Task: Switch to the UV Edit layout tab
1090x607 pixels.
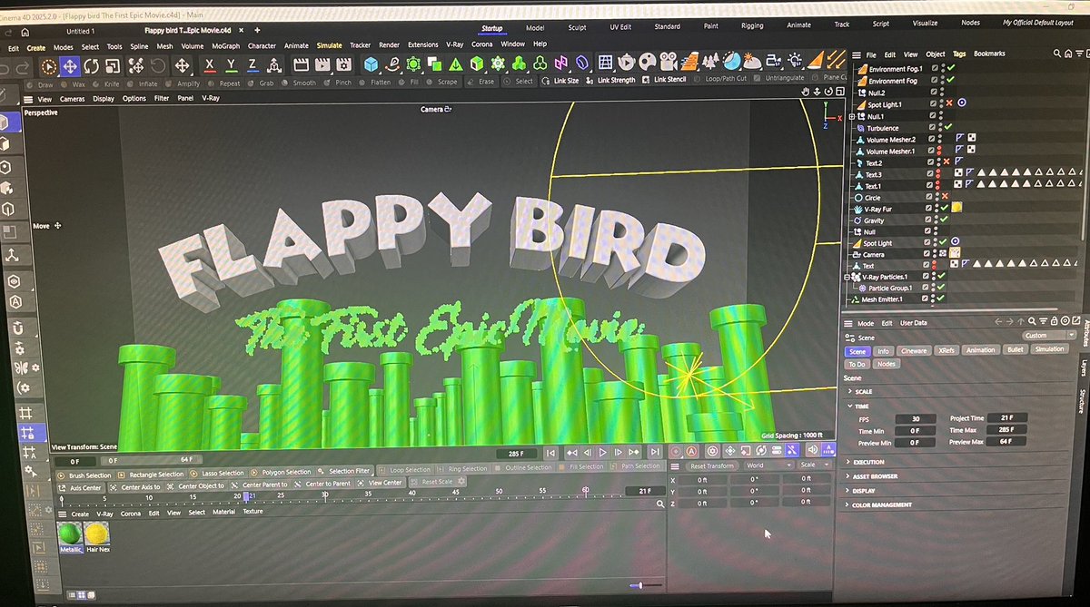Action: pyautogui.click(x=619, y=26)
